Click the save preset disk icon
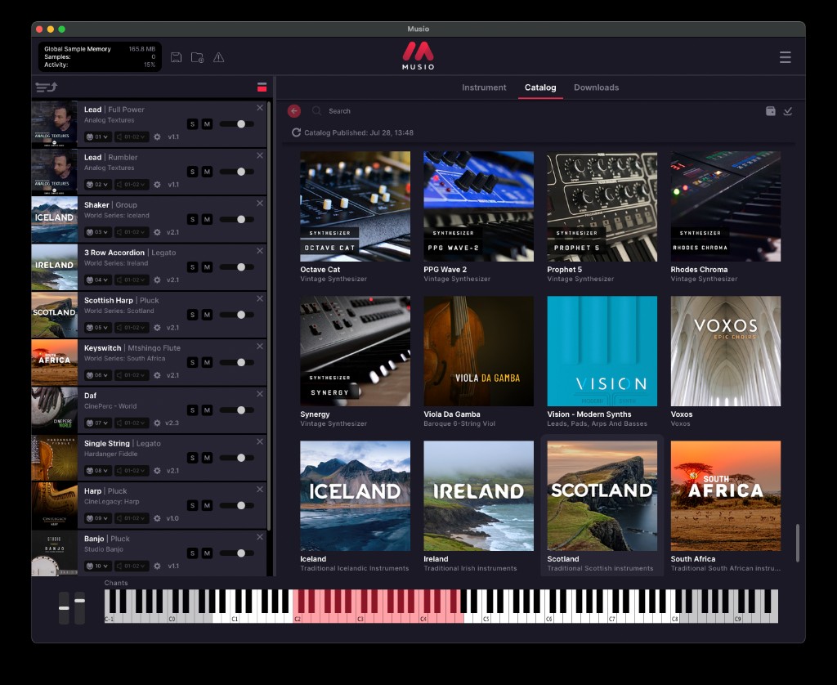 (x=177, y=57)
